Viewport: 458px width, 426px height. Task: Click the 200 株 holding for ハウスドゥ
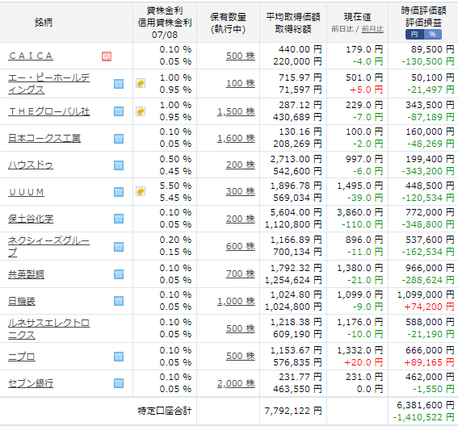point(241,165)
